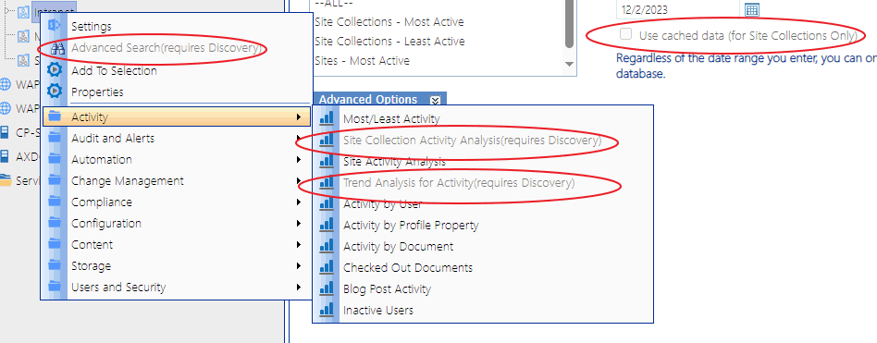877x343 pixels.
Task: Click the chart icon beside Checked Out Documents
Action: tap(326, 267)
